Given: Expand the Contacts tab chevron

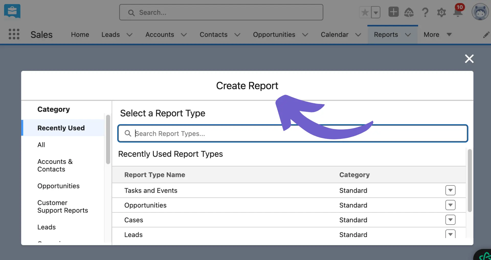Looking at the screenshot, I should click(237, 35).
